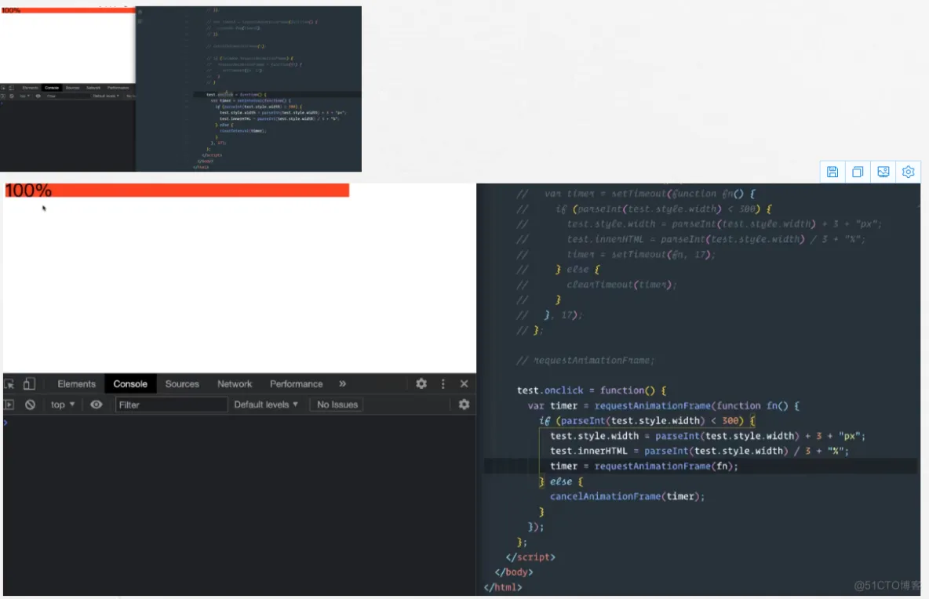Click the console prompt arrow line

pos(239,423)
